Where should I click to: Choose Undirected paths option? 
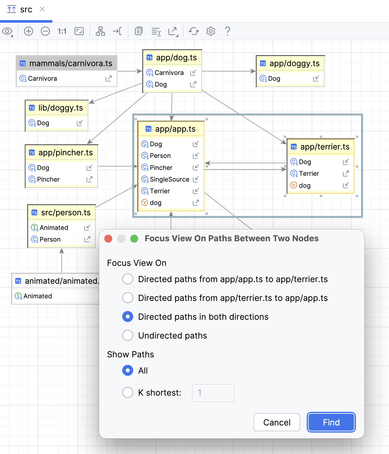click(x=128, y=335)
